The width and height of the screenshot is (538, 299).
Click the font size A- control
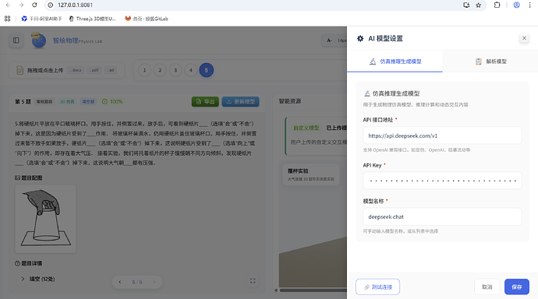329,40
